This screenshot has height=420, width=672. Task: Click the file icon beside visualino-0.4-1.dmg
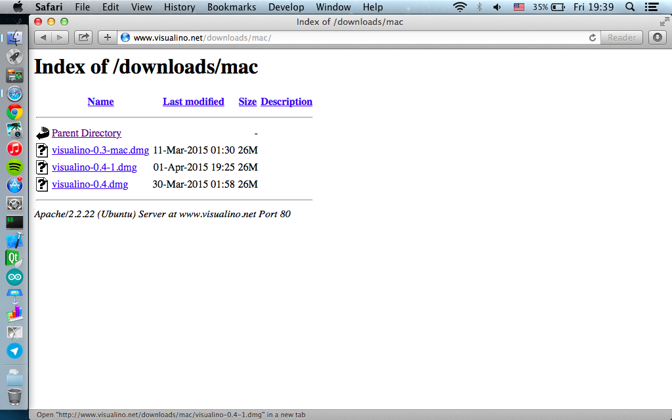pos(42,167)
